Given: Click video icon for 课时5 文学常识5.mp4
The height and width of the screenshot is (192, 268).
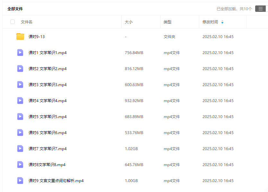Looking at the screenshot, I should tap(20, 117).
